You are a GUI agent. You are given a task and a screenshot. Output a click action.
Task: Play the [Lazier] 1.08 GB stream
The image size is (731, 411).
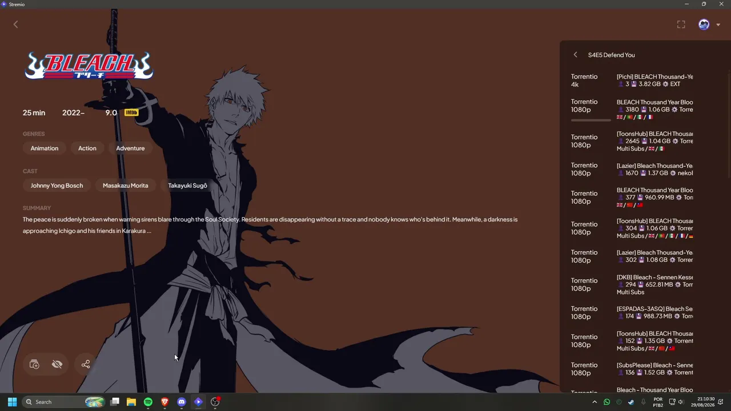pyautogui.click(x=644, y=256)
